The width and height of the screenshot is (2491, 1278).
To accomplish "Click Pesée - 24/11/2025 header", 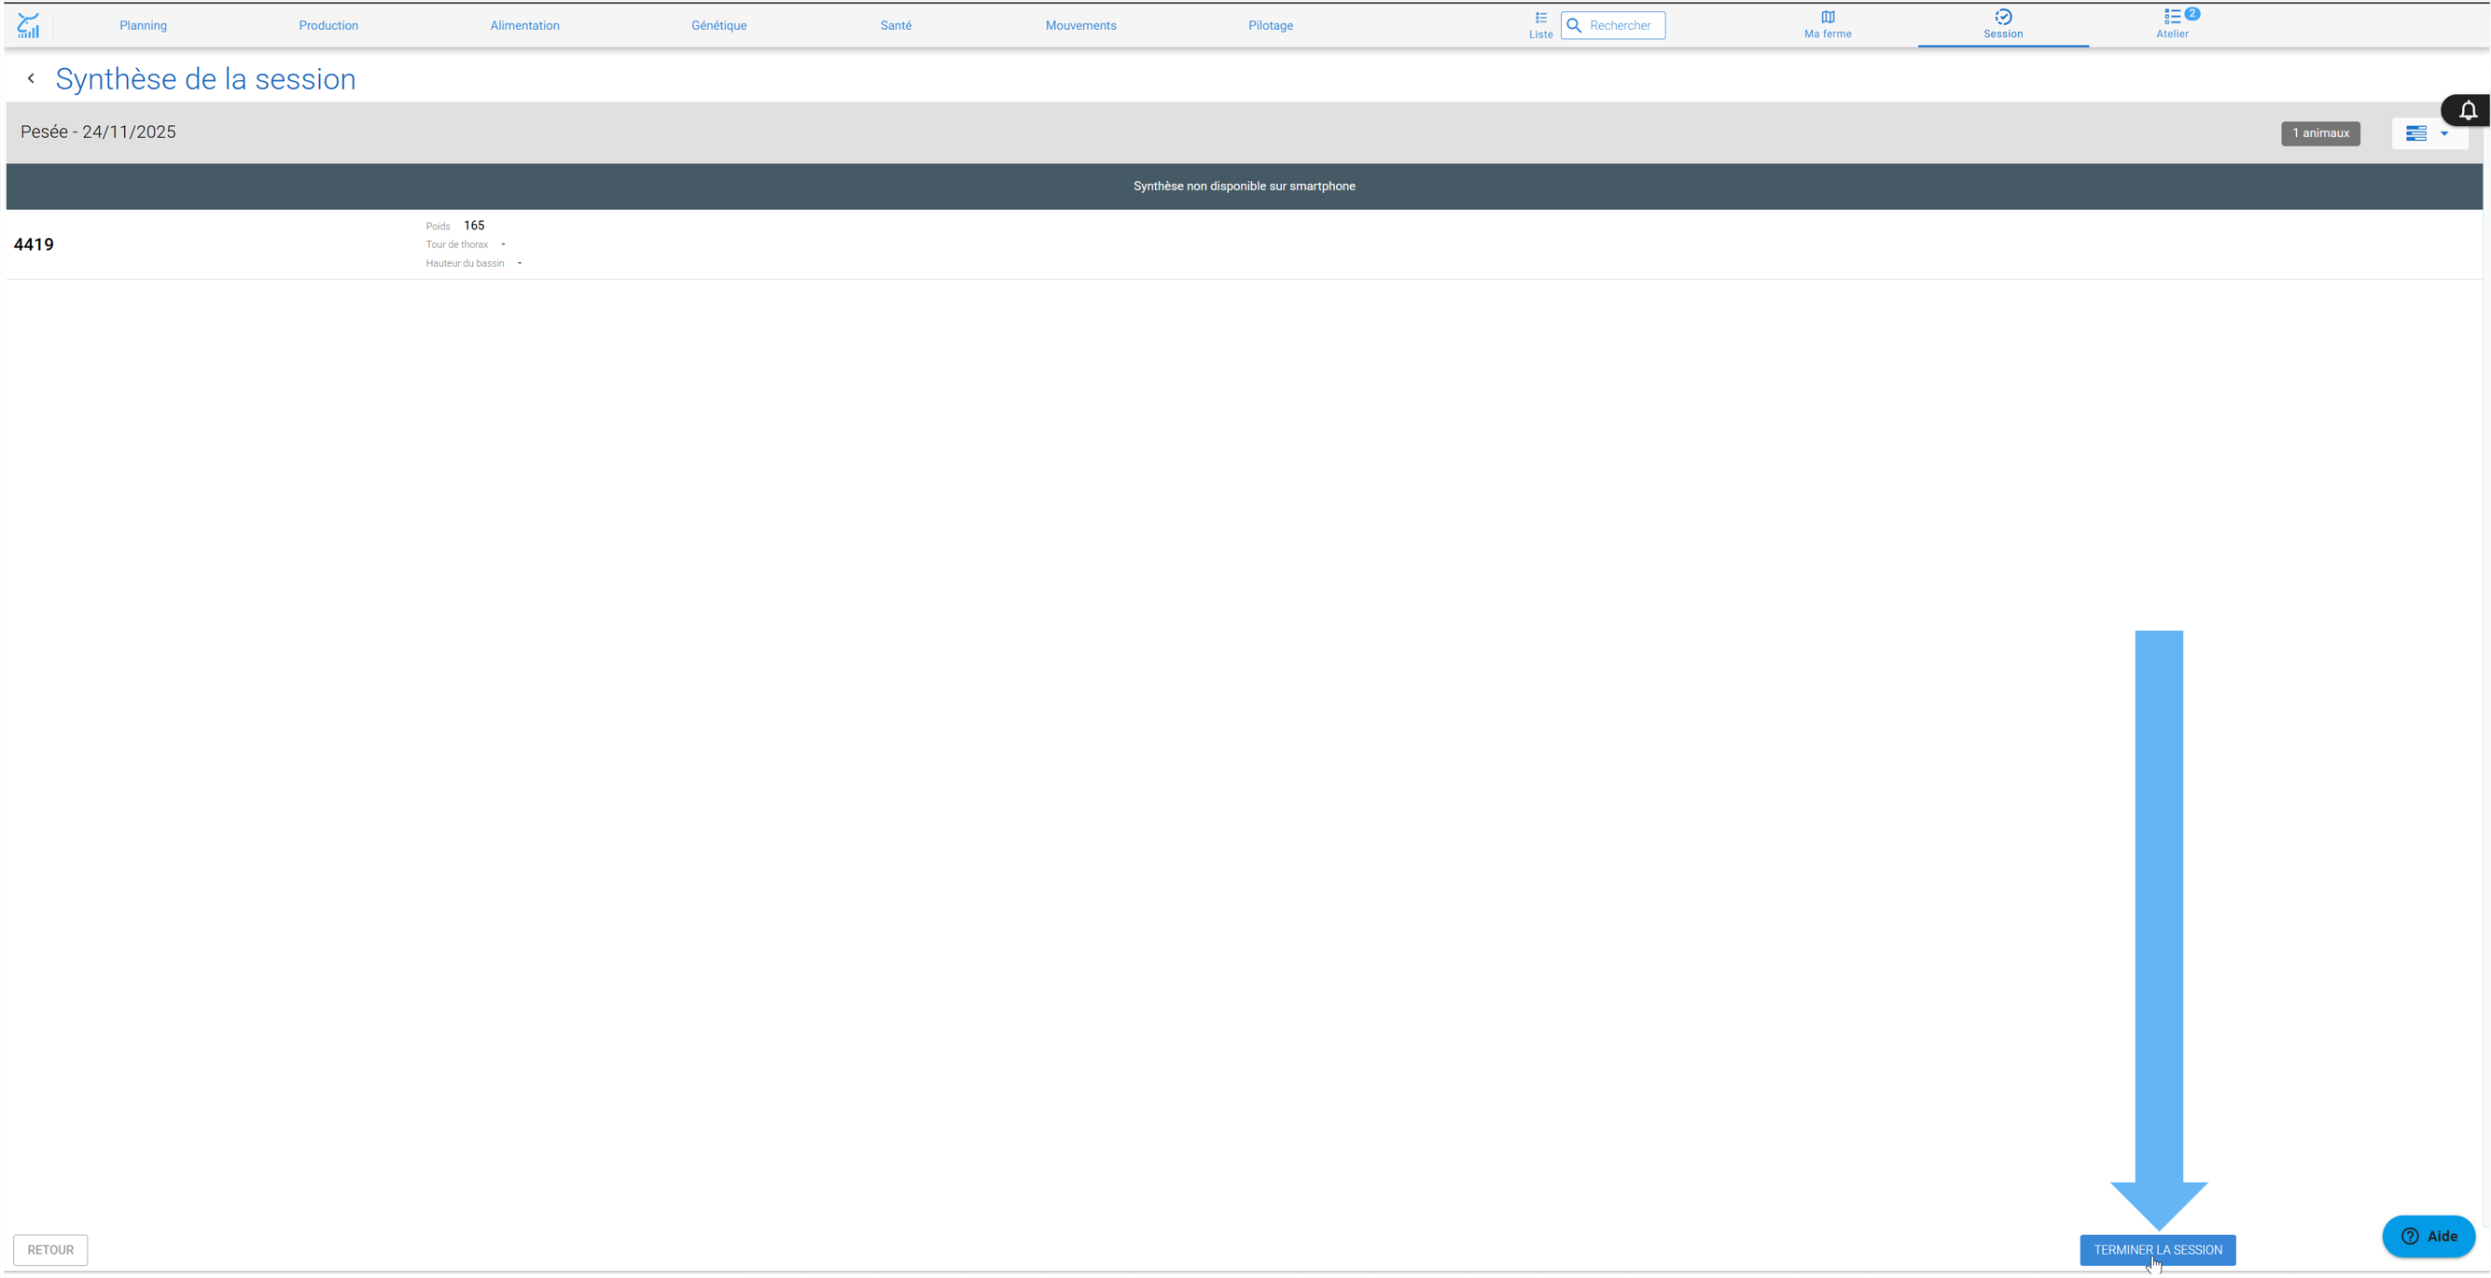I will pyautogui.click(x=99, y=132).
